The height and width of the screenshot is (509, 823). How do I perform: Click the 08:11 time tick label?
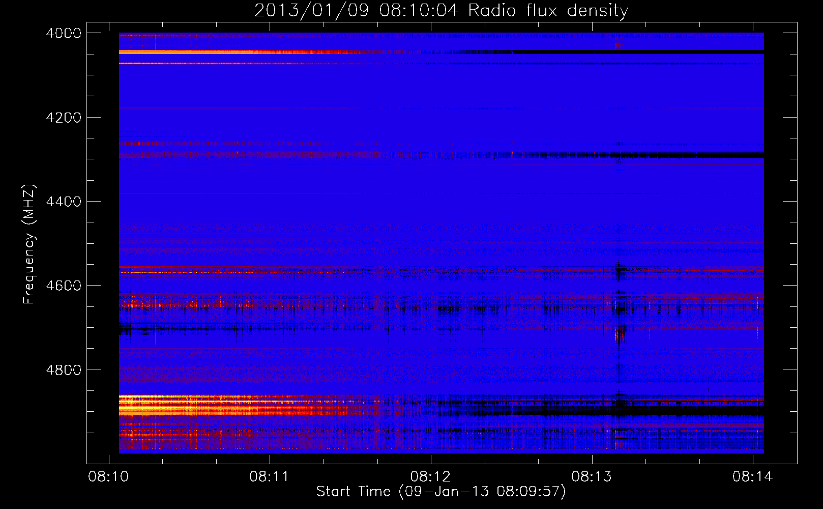(269, 477)
